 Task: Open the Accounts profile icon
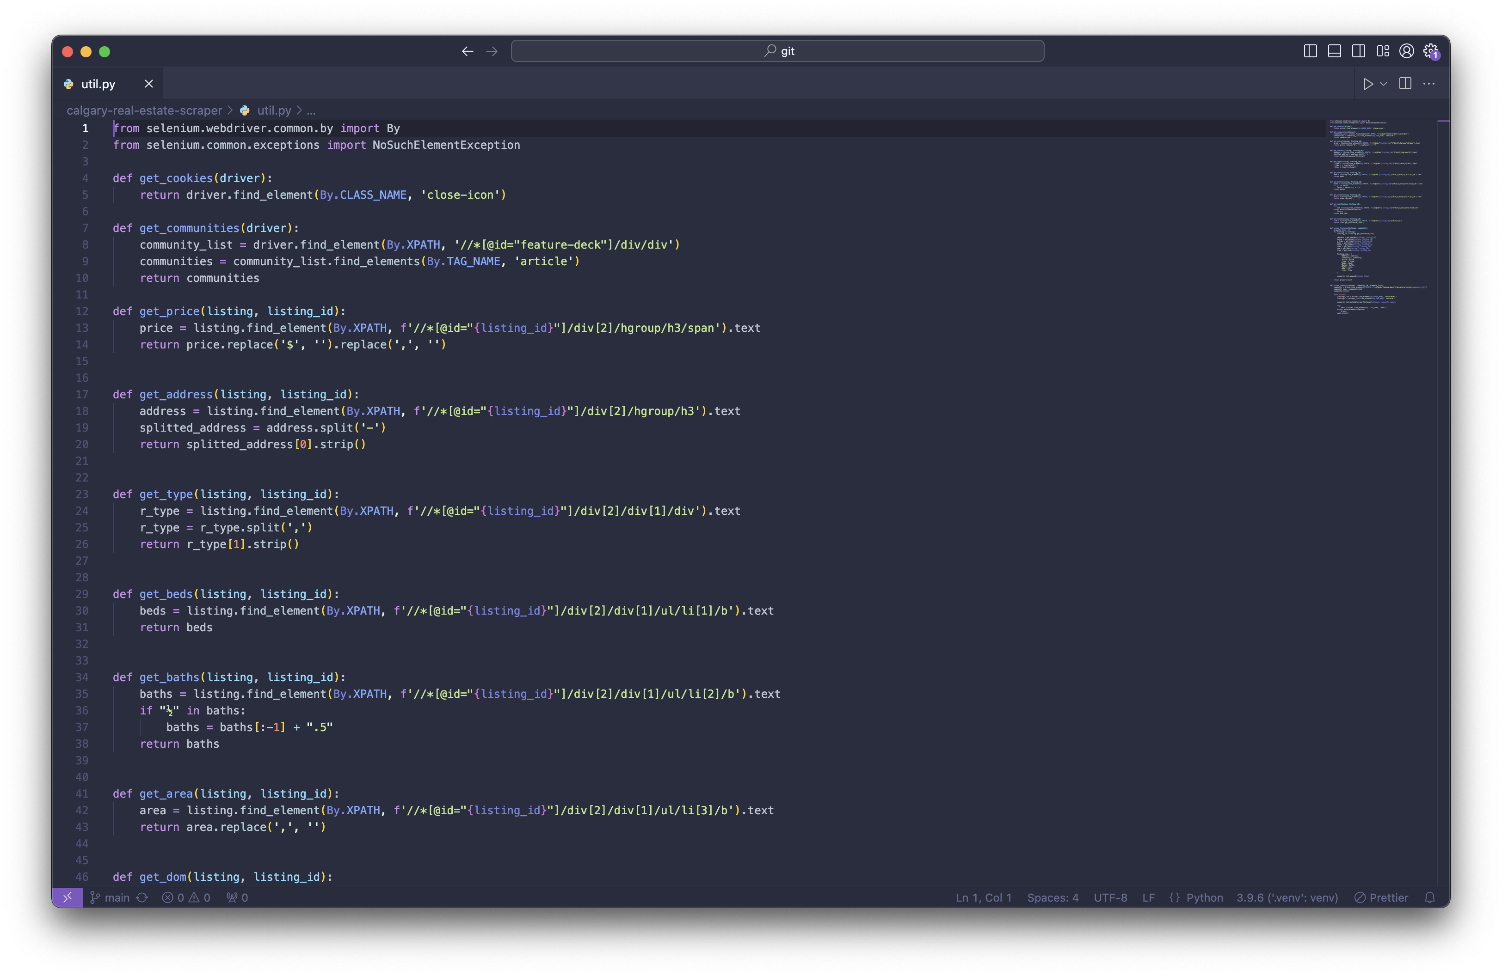[1407, 51]
